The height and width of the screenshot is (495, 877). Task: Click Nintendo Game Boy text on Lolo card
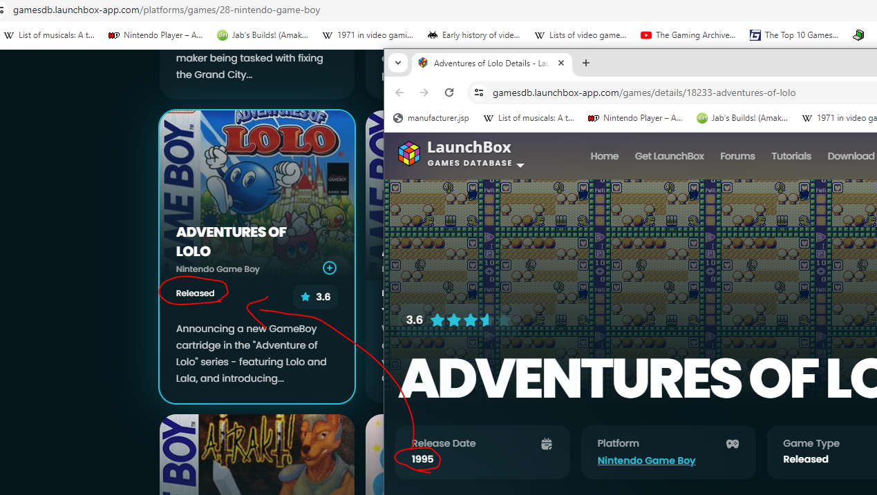click(218, 269)
